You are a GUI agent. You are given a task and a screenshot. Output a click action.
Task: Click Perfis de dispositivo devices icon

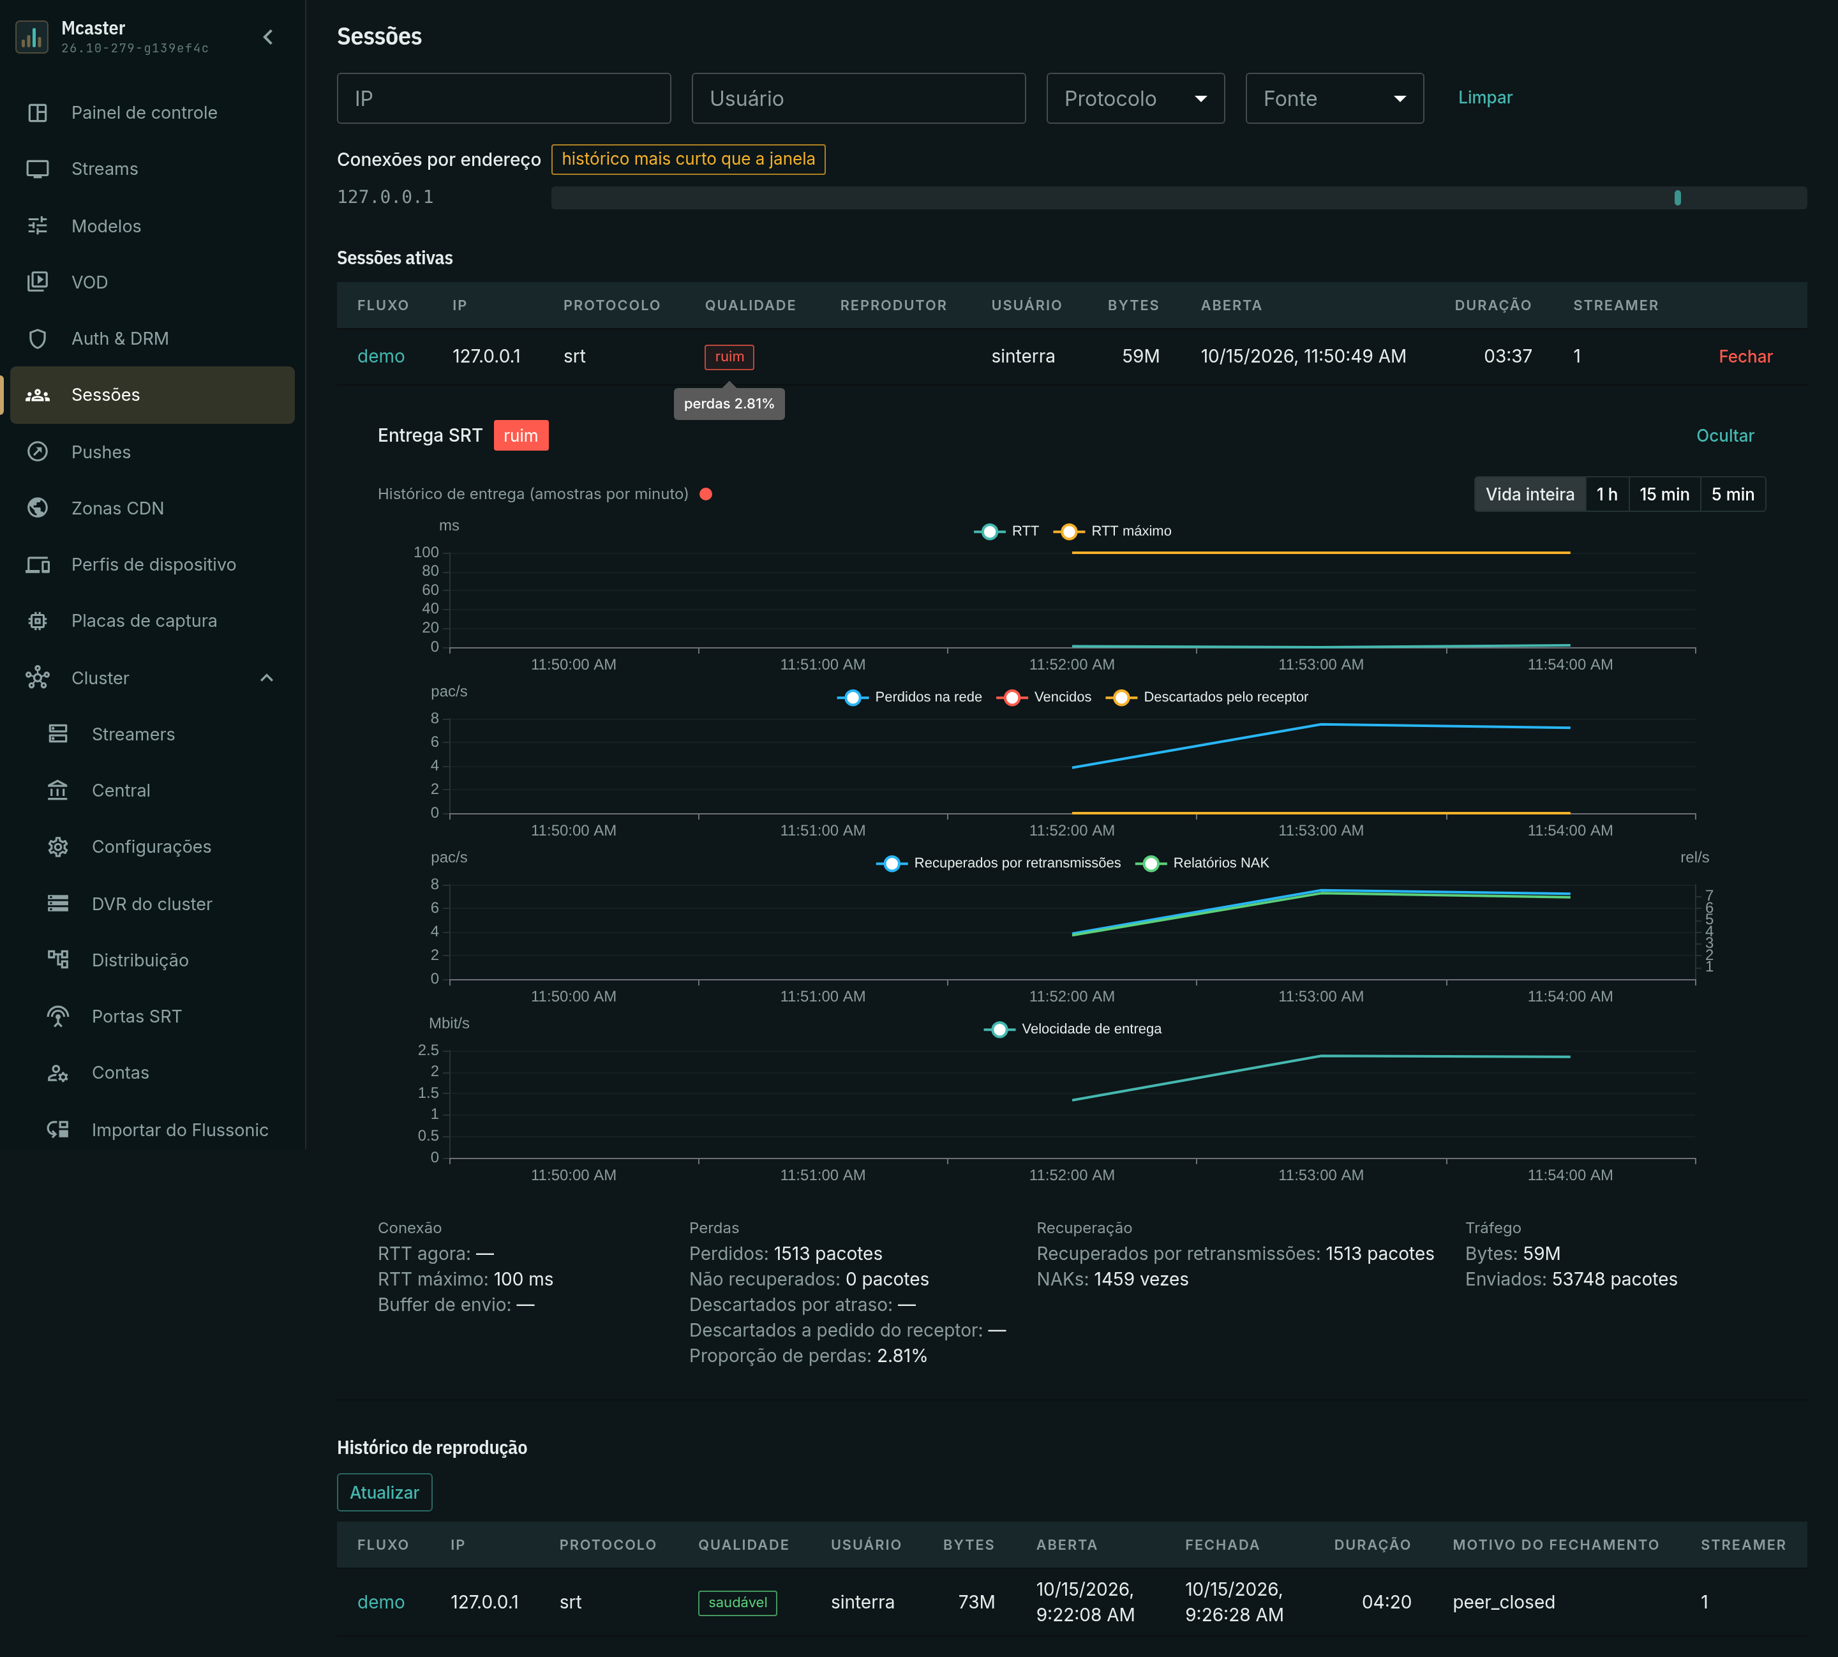pyautogui.click(x=37, y=564)
